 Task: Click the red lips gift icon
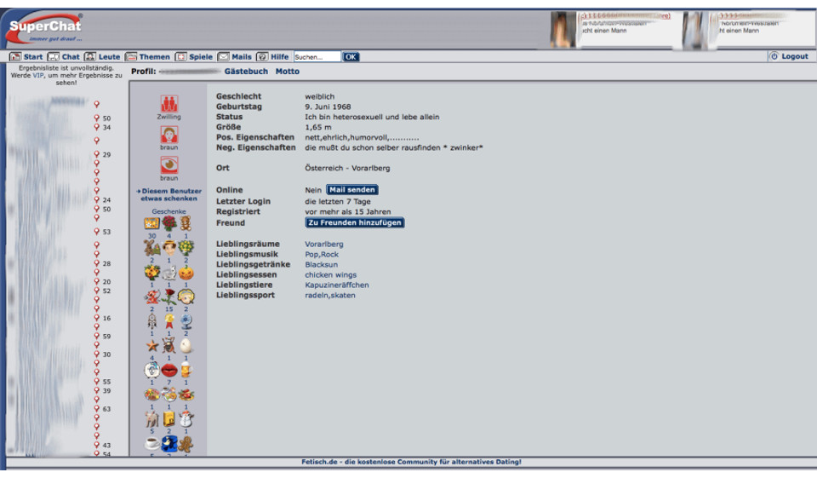coord(169,371)
